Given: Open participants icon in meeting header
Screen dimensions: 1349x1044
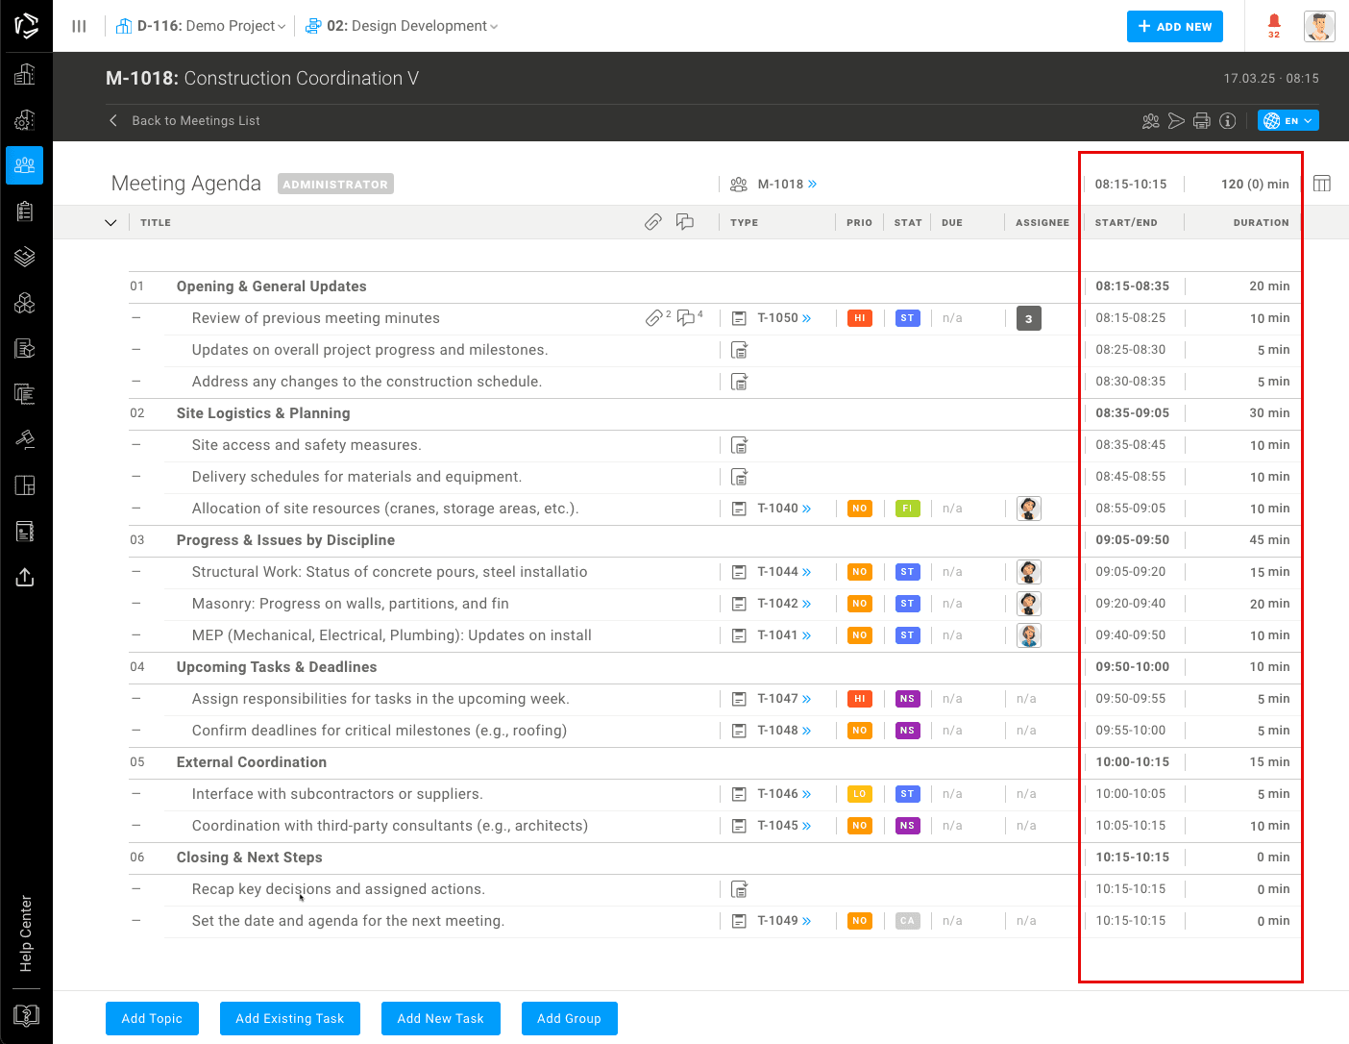Looking at the screenshot, I should coord(1150,121).
